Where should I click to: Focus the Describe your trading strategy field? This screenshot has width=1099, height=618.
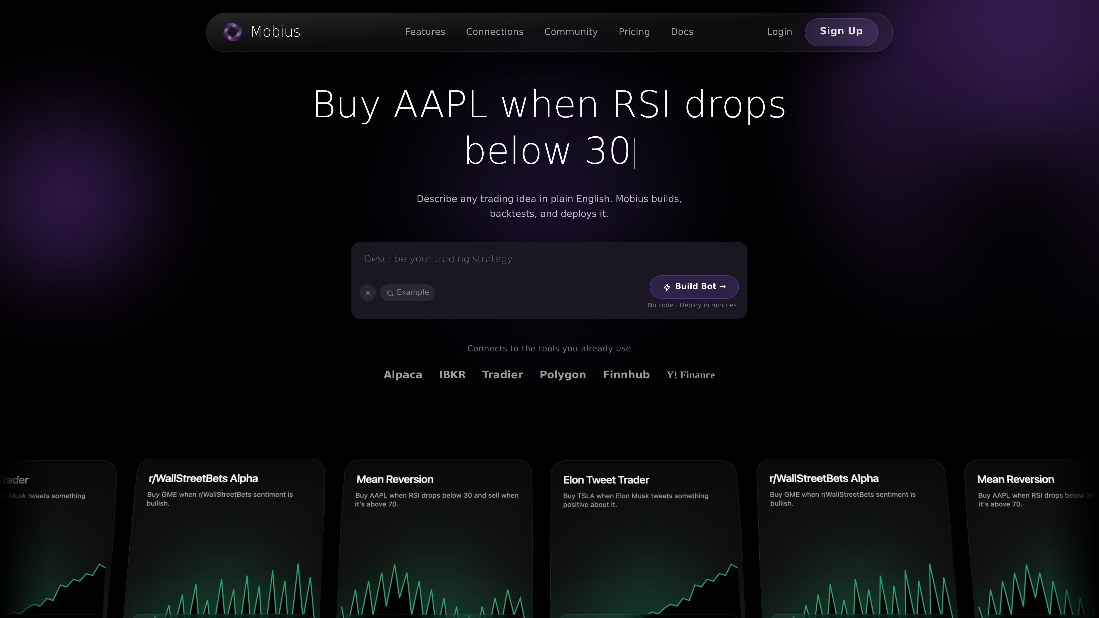pyautogui.click(x=549, y=259)
